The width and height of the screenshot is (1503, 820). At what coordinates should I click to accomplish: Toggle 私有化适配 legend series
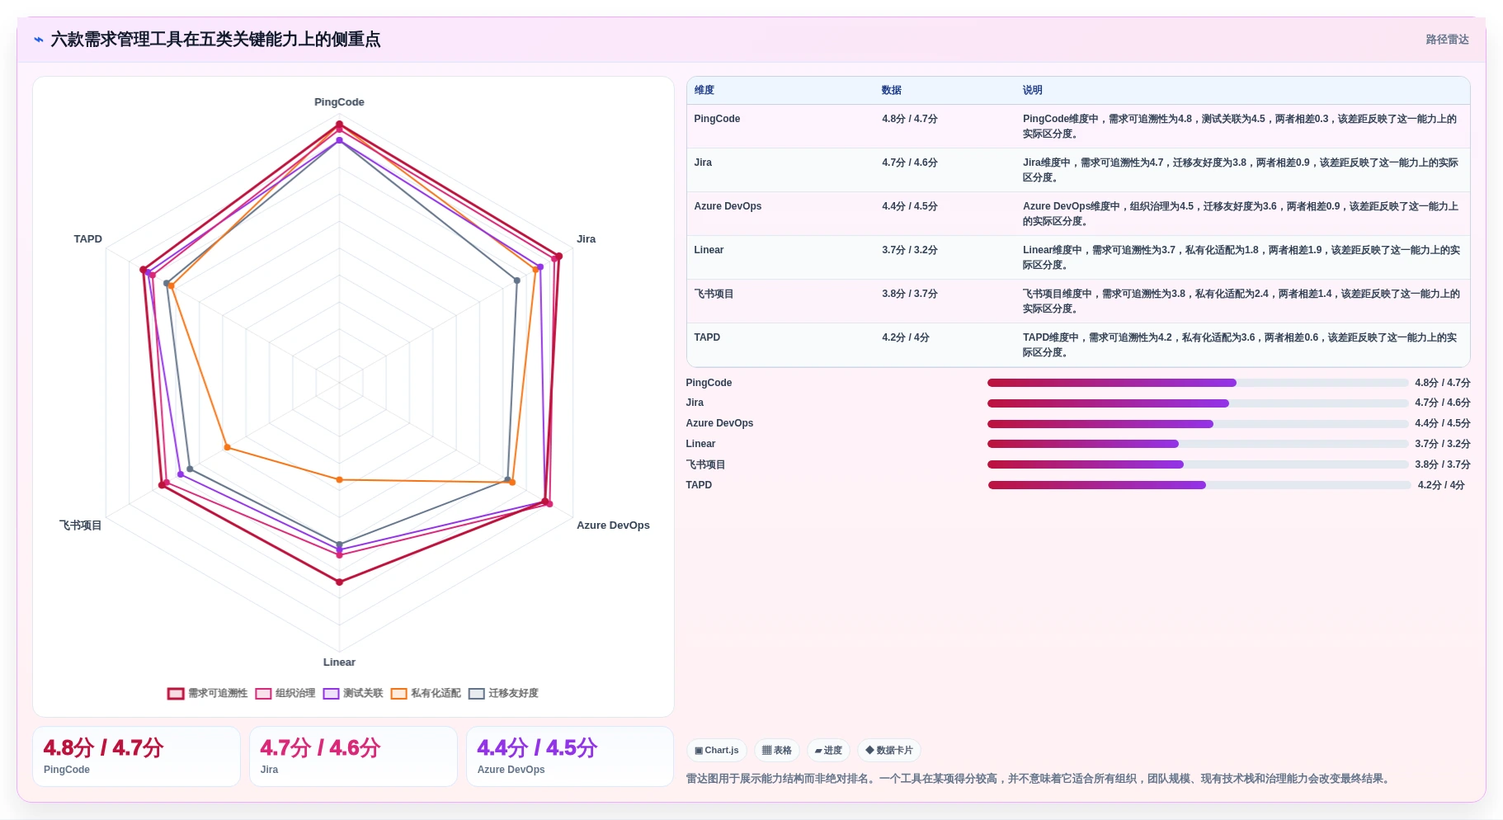click(426, 694)
